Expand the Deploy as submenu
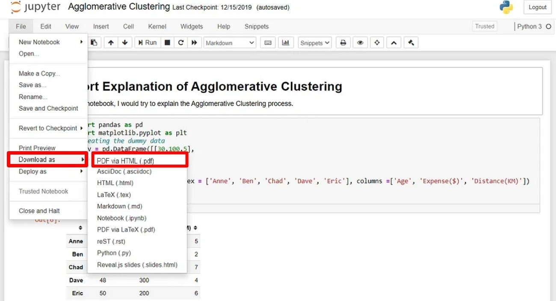 tap(48, 171)
